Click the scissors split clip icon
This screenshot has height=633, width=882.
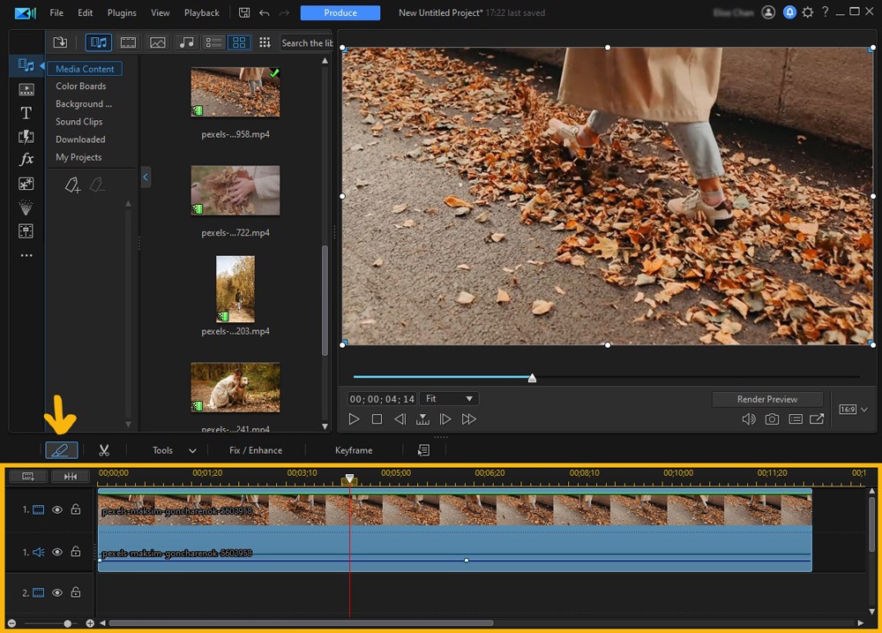(104, 450)
